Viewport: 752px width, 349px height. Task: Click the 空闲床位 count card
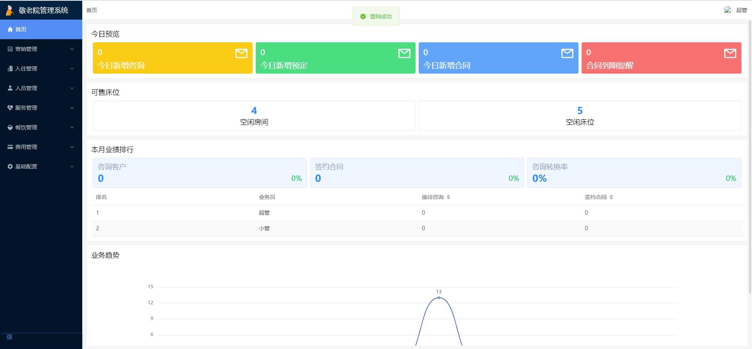(580, 116)
